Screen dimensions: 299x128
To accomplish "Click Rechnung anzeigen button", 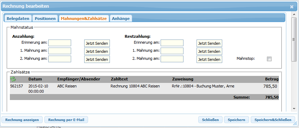I will pos(22,120).
